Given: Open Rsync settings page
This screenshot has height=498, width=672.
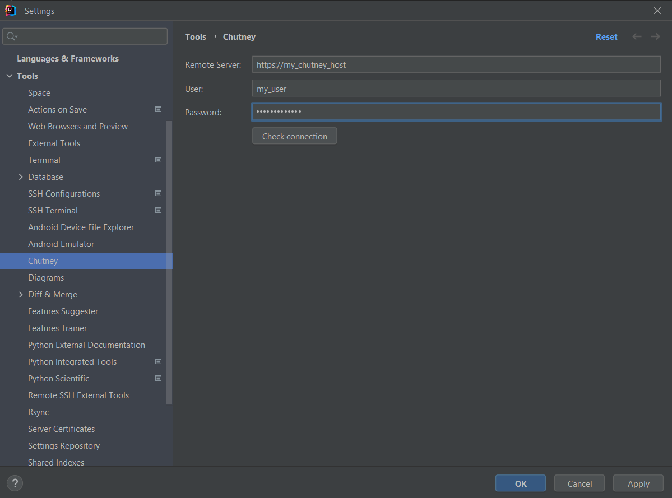Looking at the screenshot, I should coord(39,412).
